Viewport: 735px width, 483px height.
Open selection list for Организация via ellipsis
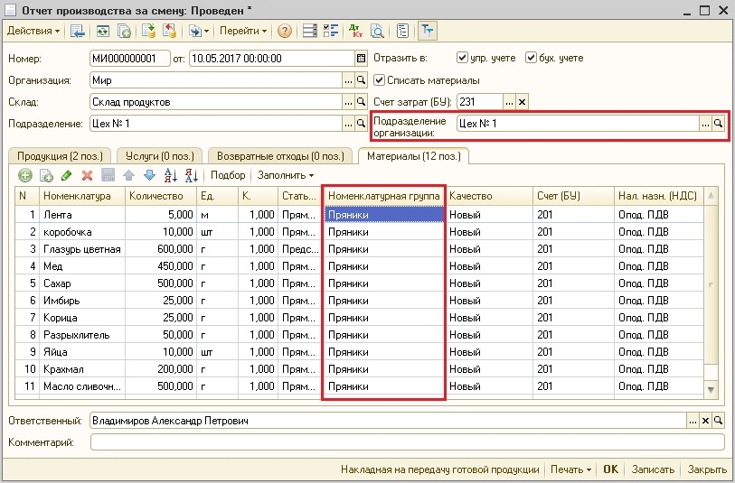pyautogui.click(x=348, y=80)
